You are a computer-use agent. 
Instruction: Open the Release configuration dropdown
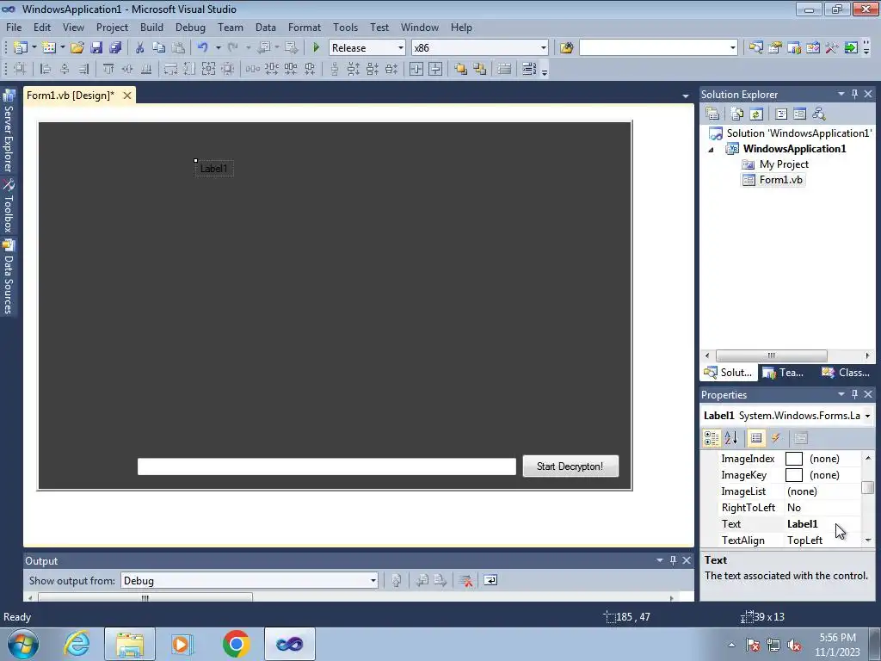pyautogui.click(x=401, y=48)
